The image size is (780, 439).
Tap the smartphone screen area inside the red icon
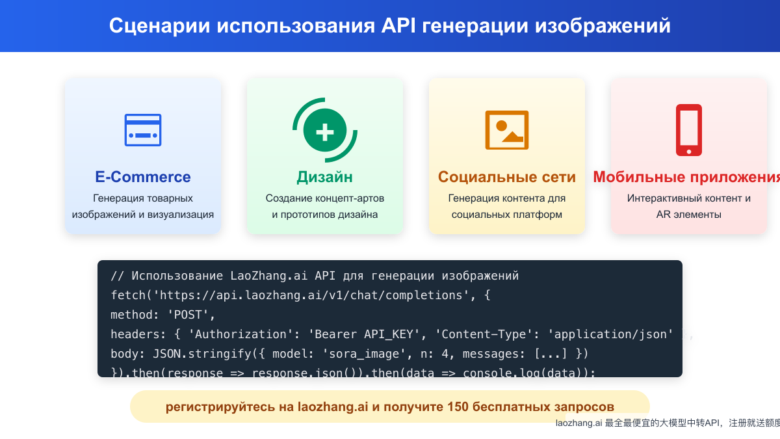coord(689,128)
